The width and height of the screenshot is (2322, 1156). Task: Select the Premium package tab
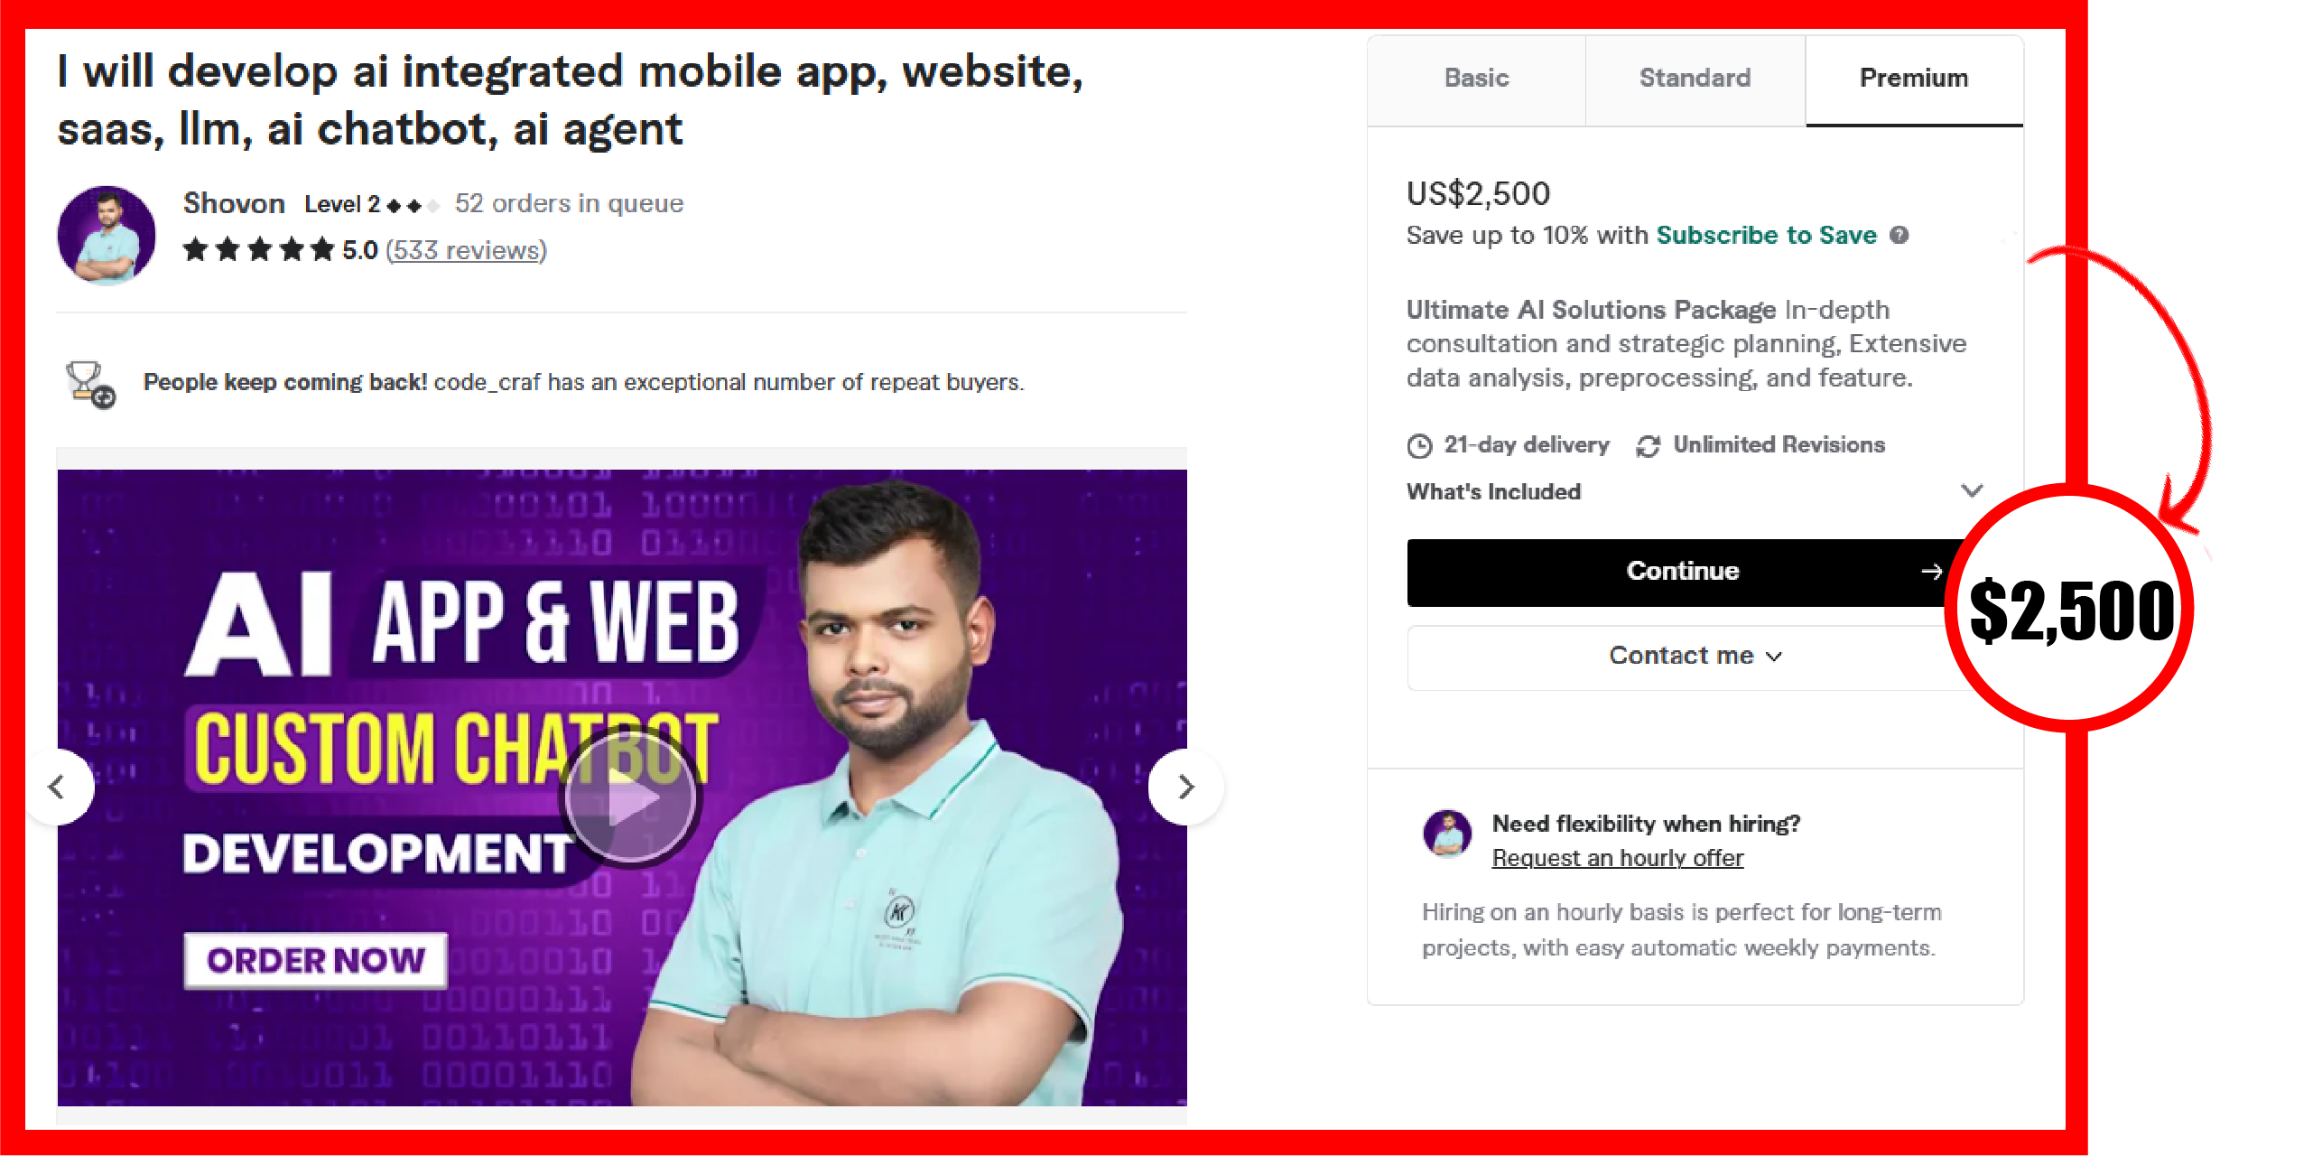[1914, 79]
